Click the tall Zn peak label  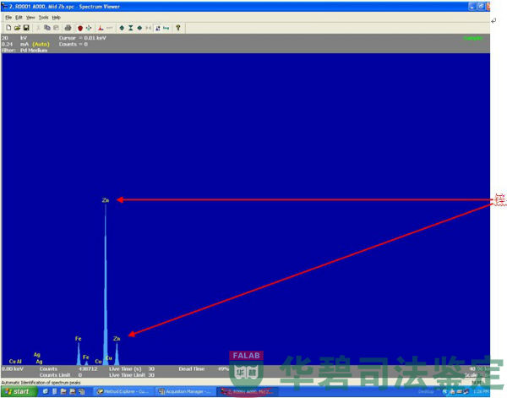click(106, 200)
